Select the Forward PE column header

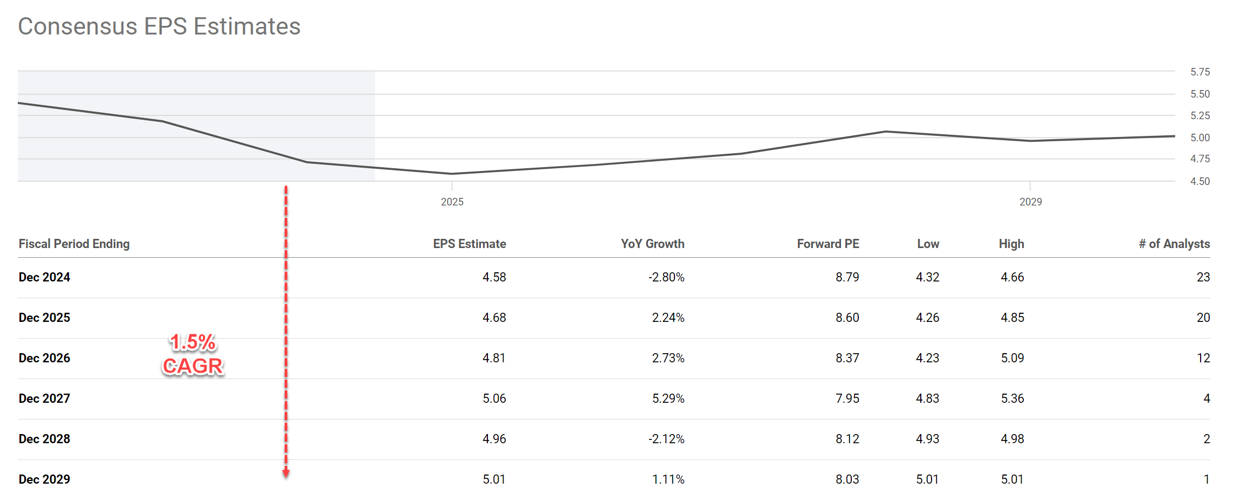(x=828, y=244)
